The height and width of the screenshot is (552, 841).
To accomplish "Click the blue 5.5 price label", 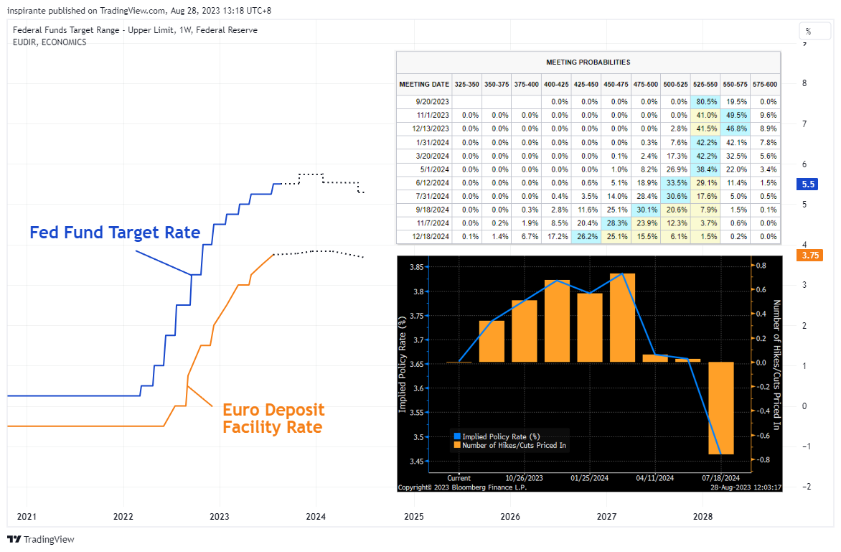I will pyautogui.click(x=808, y=184).
